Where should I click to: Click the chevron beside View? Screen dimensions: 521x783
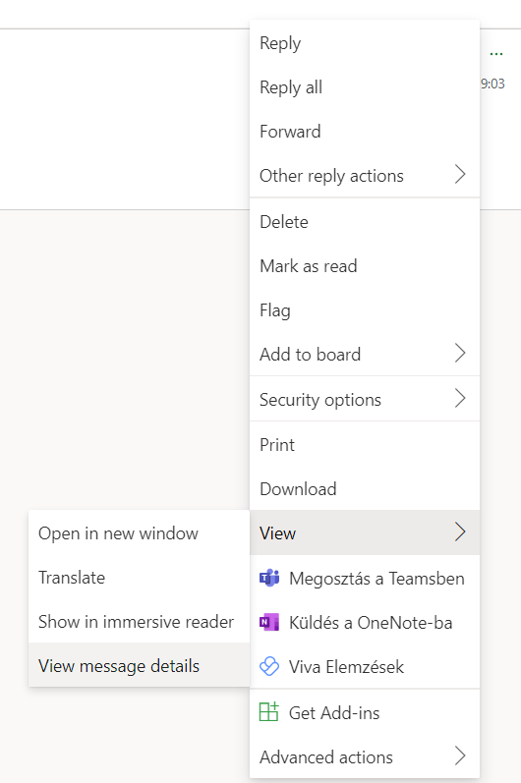(x=460, y=532)
